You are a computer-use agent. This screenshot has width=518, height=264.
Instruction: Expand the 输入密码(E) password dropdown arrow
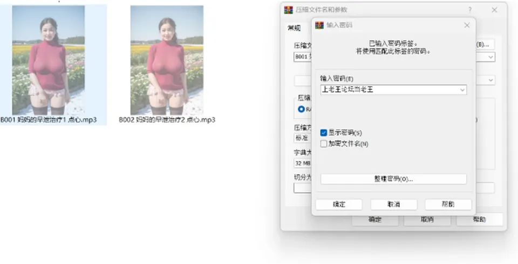(x=462, y=90)
